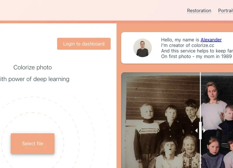Click the colorized side of the photo

217,120
